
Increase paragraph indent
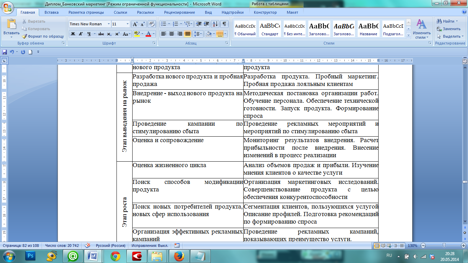point(207,24)
